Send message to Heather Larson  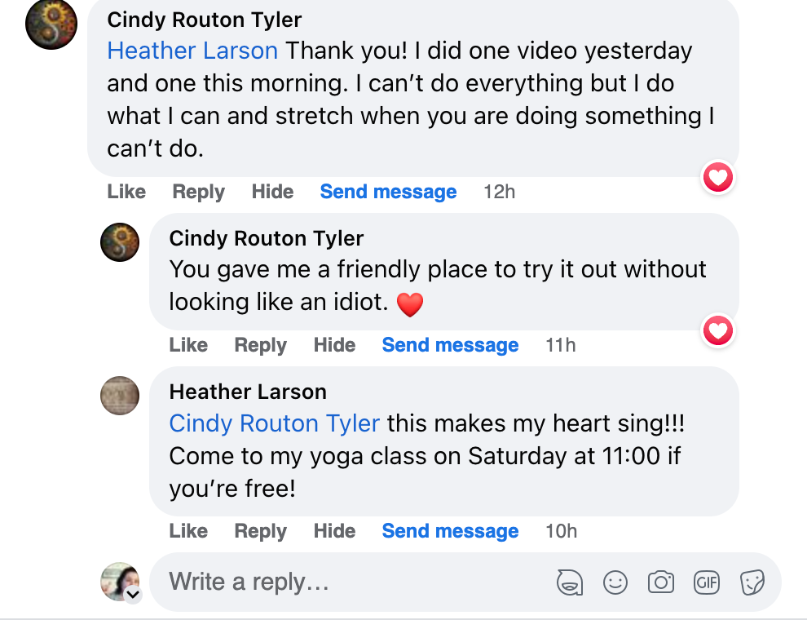click(x=450, y=531)
